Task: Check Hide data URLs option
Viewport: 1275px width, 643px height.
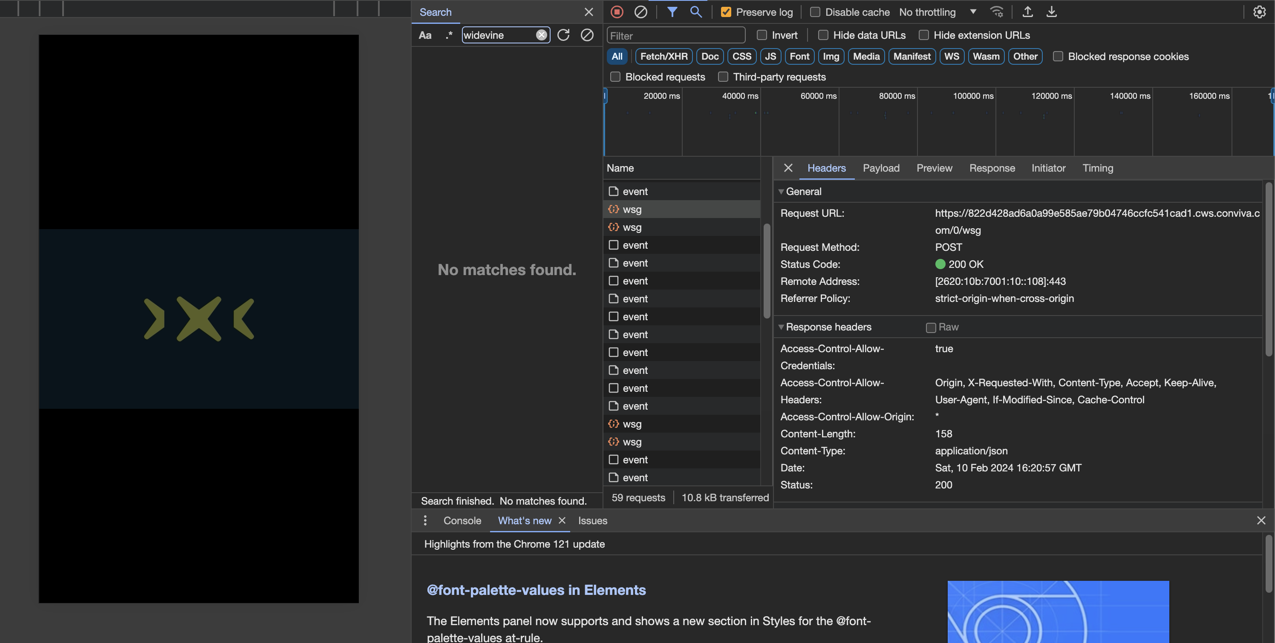Action: click(822, 35)
